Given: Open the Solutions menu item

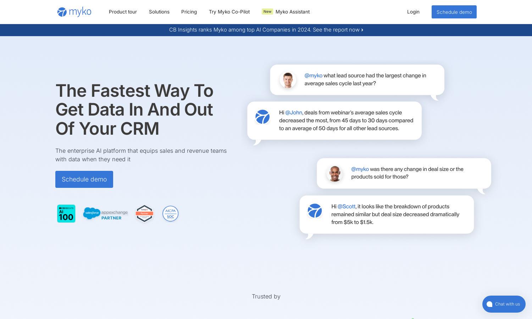Looking at the screenshot, I should tap(159, 12).
